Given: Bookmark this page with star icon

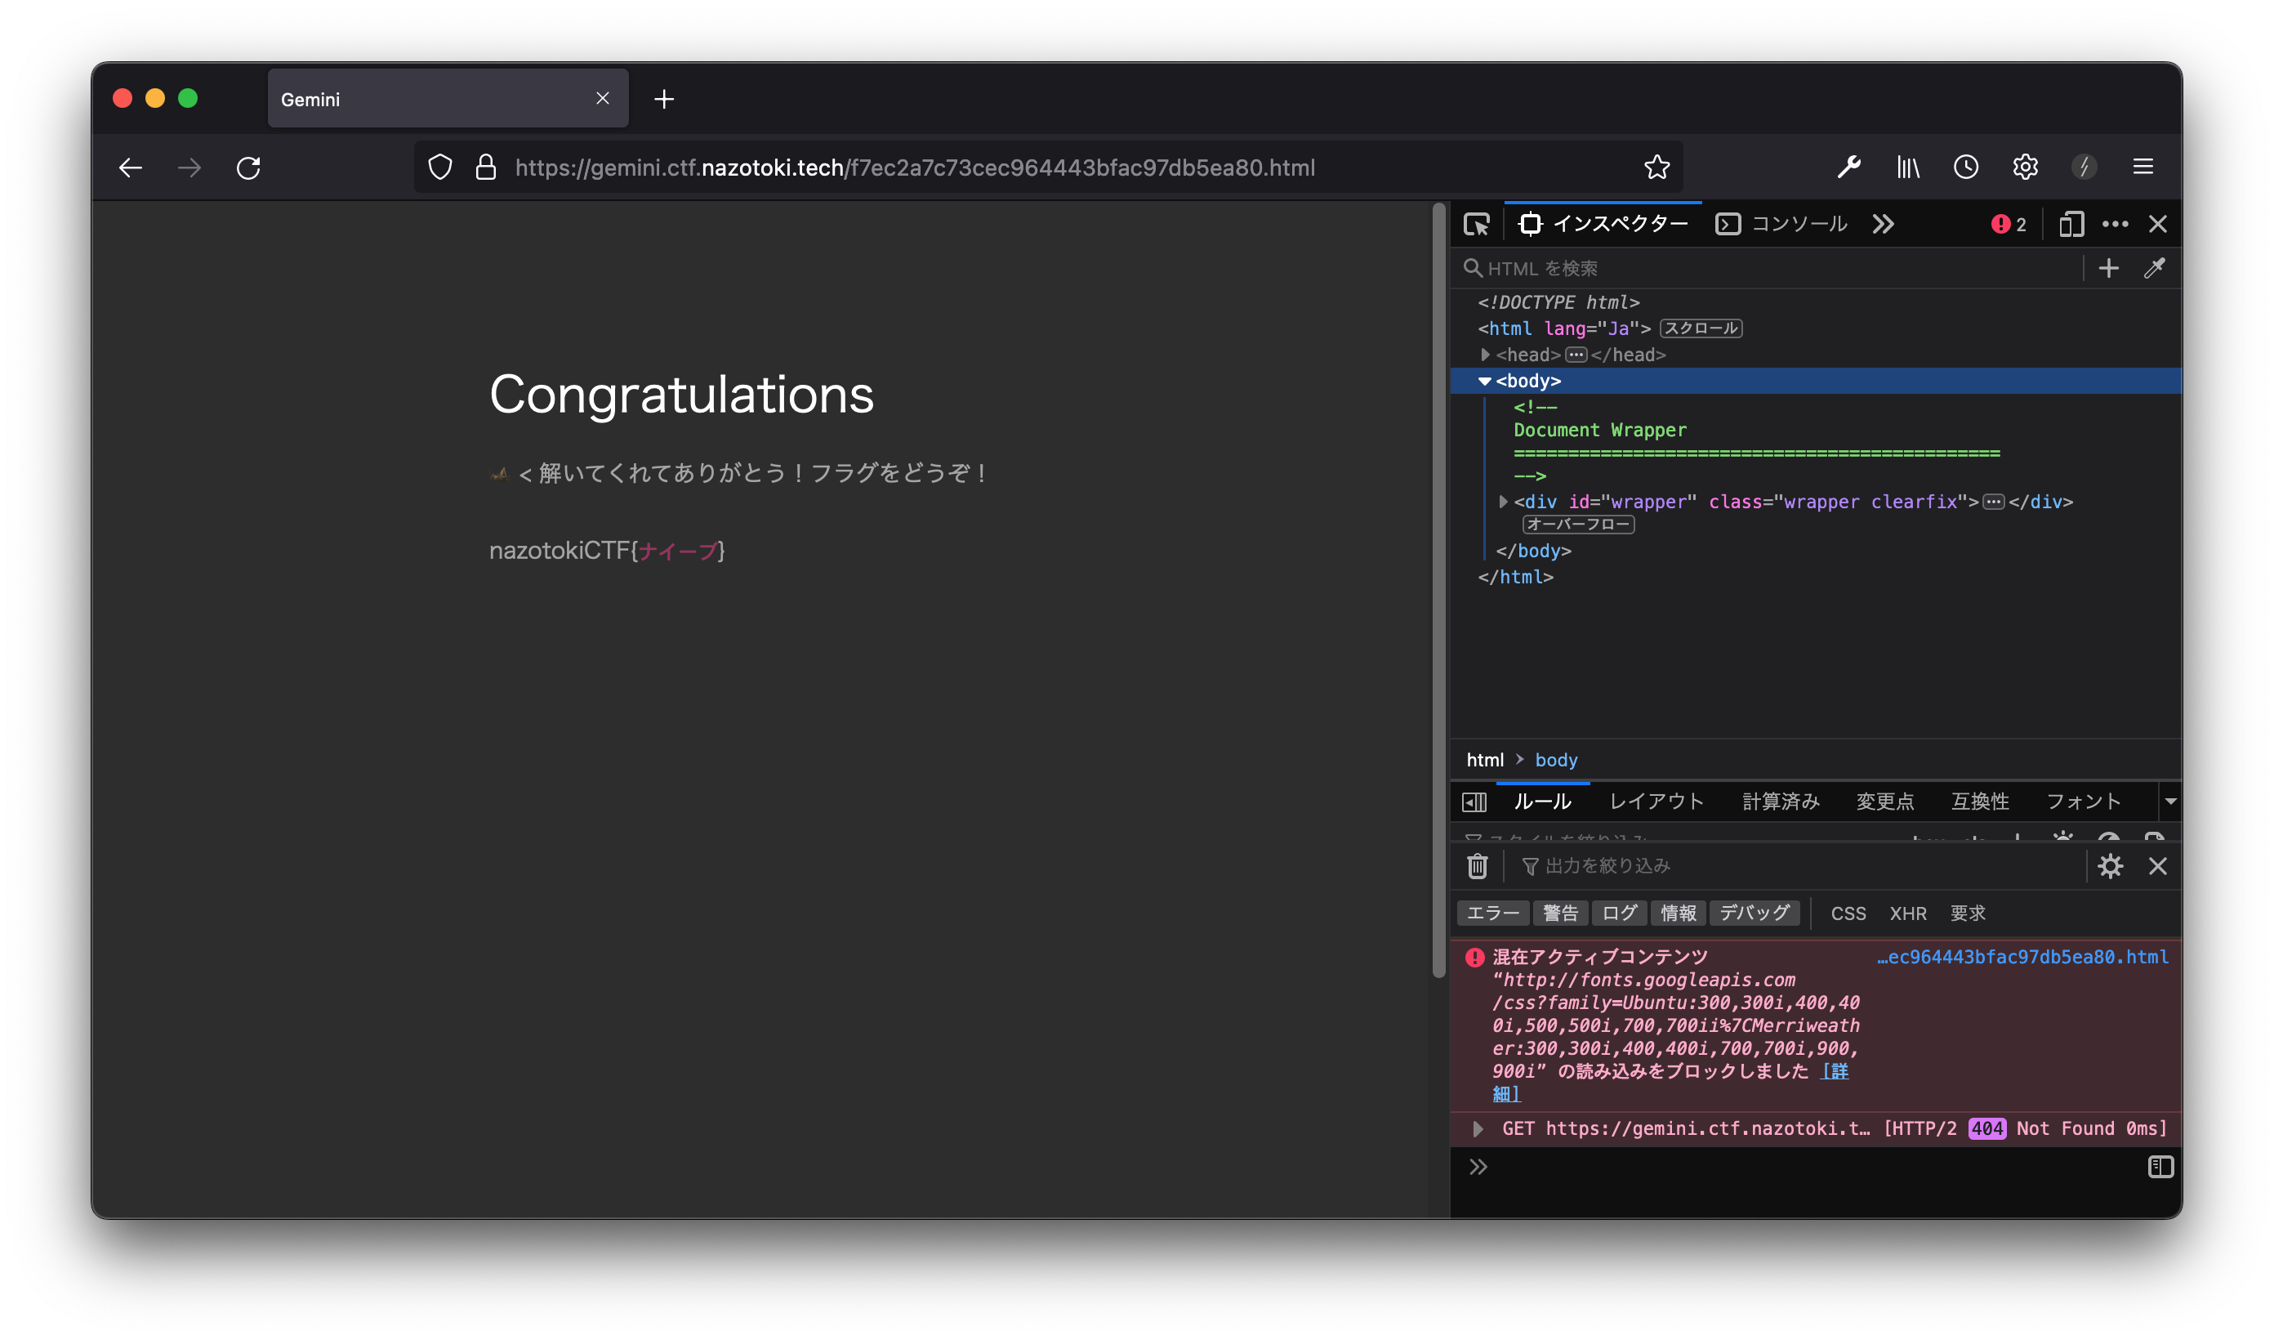Looking at the screenshot, I should [x=1656, y=167].
